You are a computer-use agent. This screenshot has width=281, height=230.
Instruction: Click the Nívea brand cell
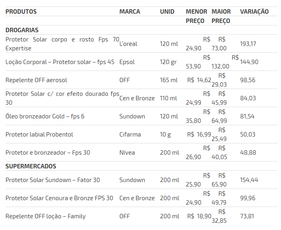point(127,153)
